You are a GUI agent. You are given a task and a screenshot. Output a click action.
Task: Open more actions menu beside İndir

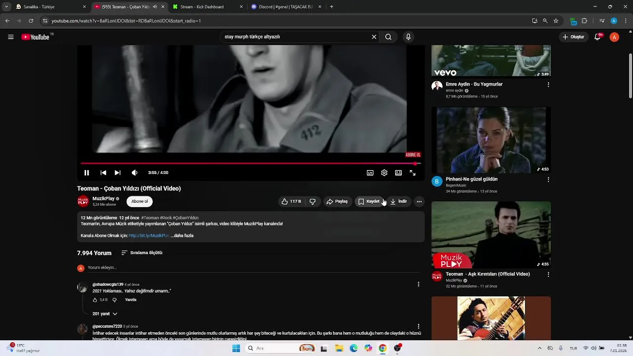[x=419, y=201]
